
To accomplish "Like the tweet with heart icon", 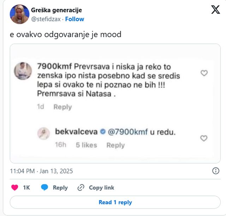I will pyautogui.click(x=15, y=187).
